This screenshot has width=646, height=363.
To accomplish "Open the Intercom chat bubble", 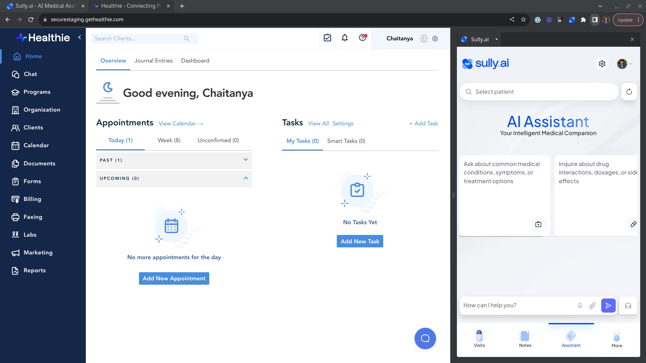I will pyautogui.click(x=425, y=338).
